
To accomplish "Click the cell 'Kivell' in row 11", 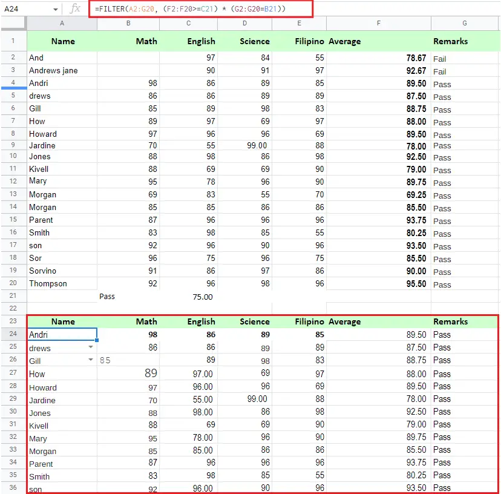I will 62,169.
